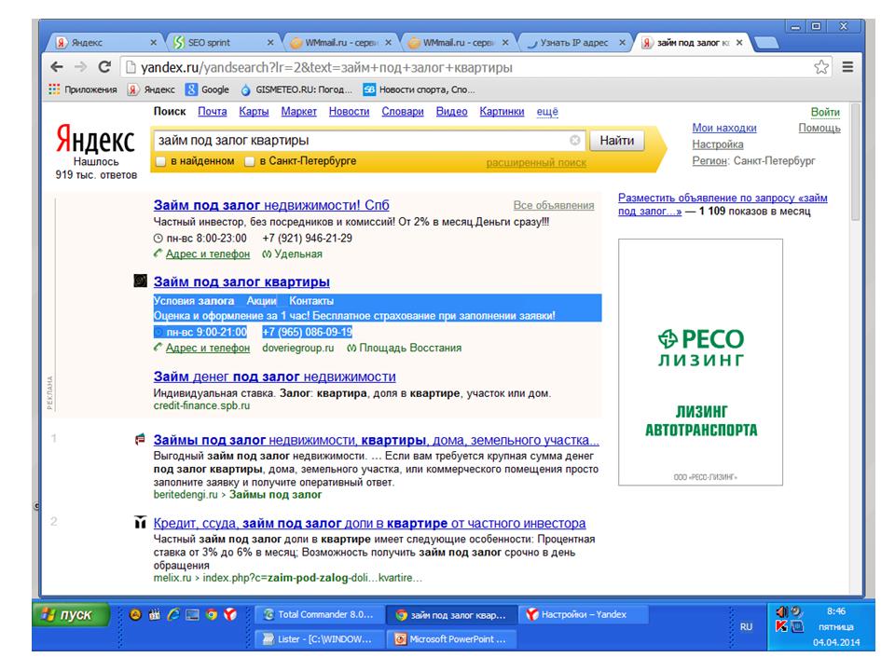Reload the page with the refresh icon
The width and height of the screenshot is (895, 671).
(x=104, y=67)
